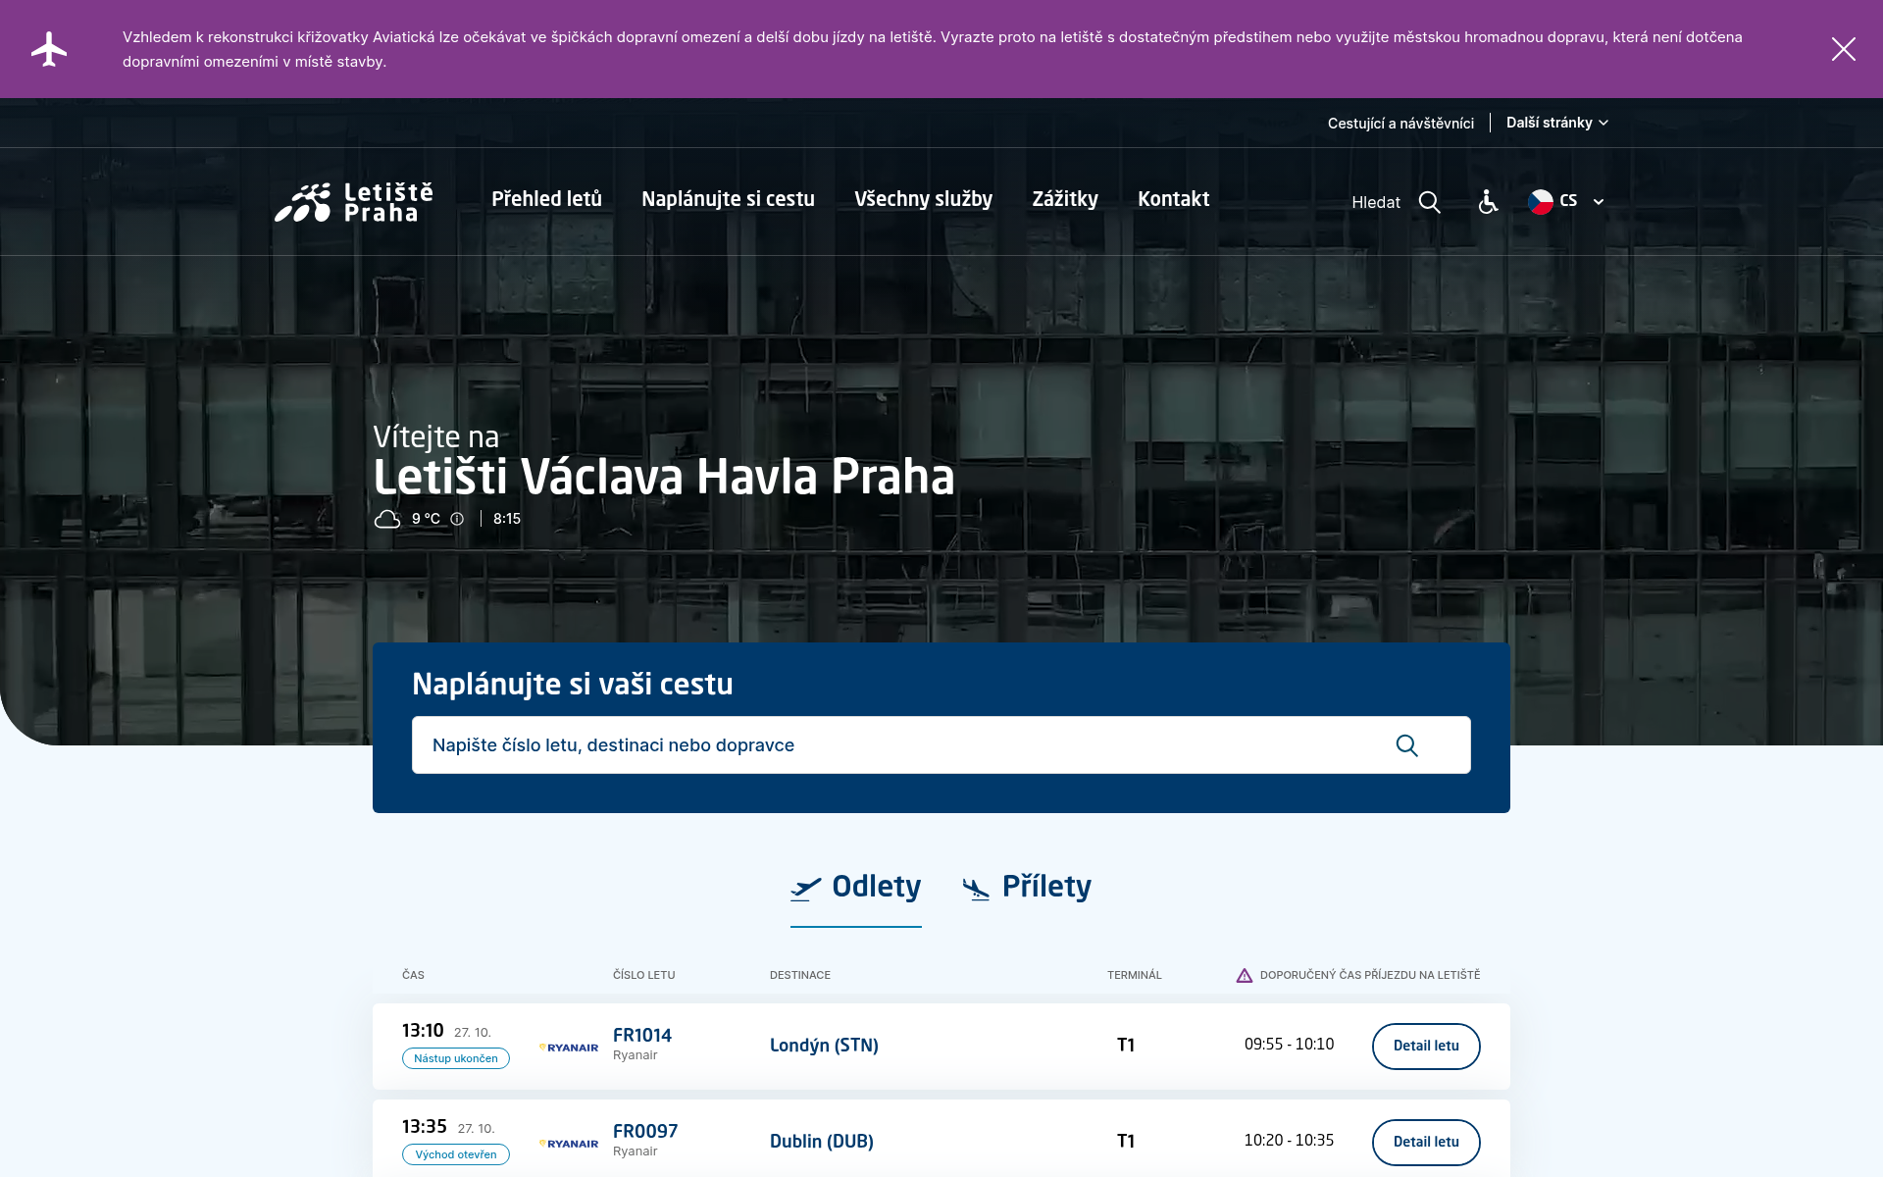Submit flight search with the magnifier icon
Viewport: 1883px width, 1177px height.
point(1406,745)
